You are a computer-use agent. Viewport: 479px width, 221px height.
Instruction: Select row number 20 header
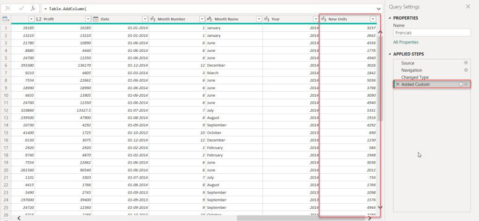coord(6,170)
